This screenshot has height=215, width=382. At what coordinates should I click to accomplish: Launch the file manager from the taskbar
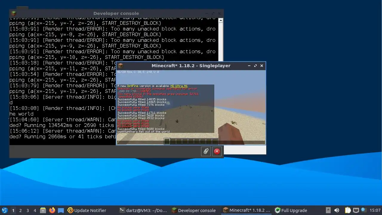(x=43, y=210)
